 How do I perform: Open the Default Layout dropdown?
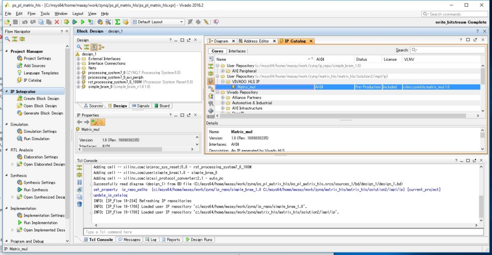click(x=158, y=22)
